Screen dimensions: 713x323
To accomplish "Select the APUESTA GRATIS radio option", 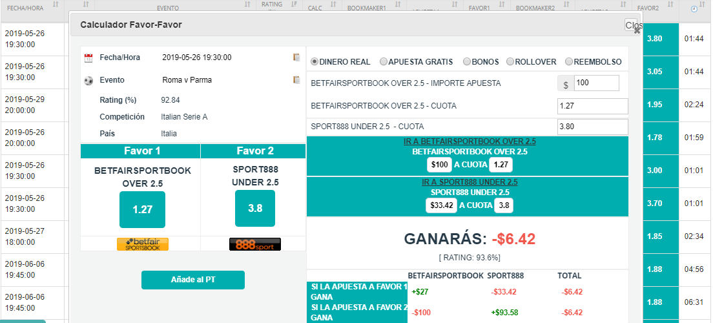I will point(384,61).
